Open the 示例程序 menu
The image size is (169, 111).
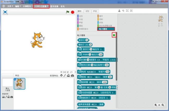[x=28, y=6]
